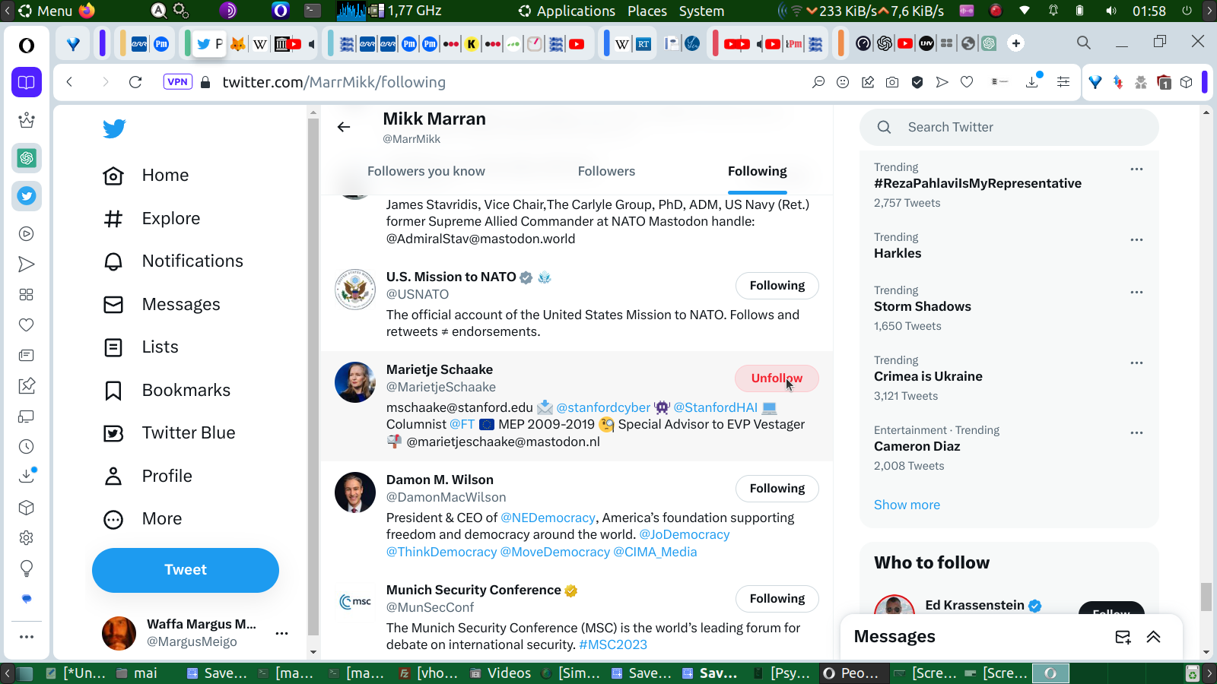Viewport: 1217px width, 684px height.
Task: Click Show more under trends
Action: click(907, 505)
